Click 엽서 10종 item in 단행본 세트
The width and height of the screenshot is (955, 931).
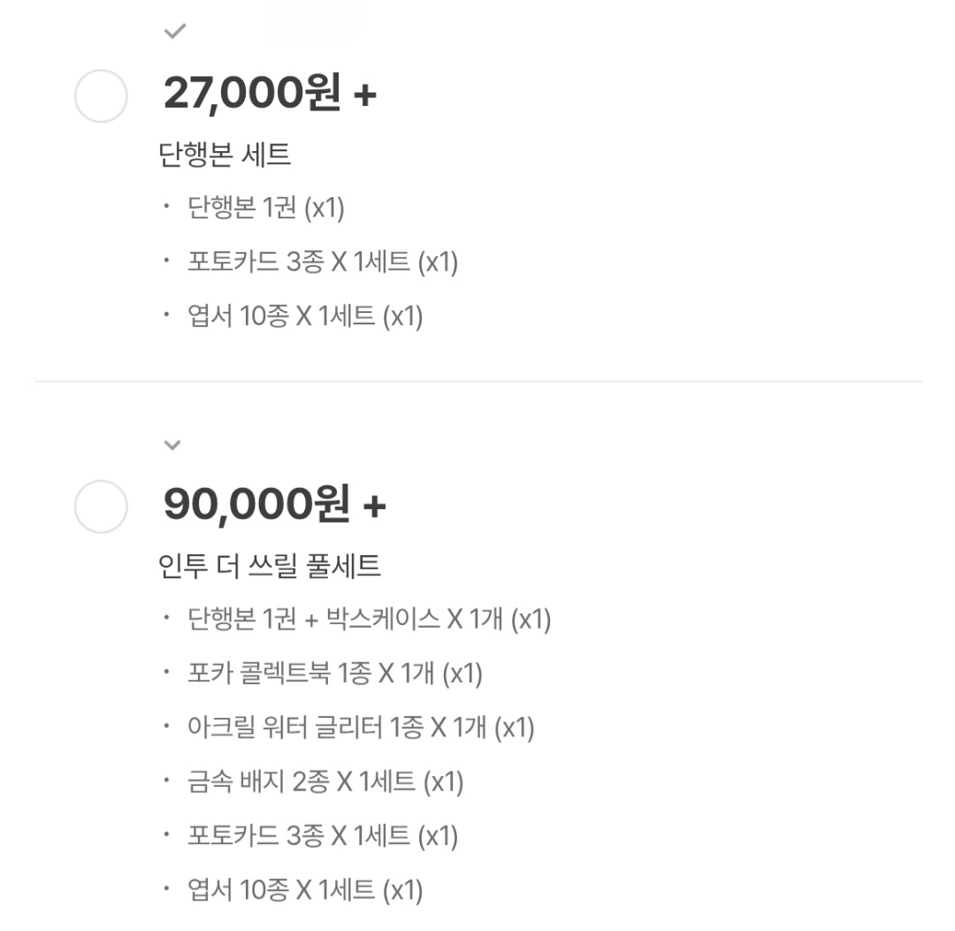(305, 316)
